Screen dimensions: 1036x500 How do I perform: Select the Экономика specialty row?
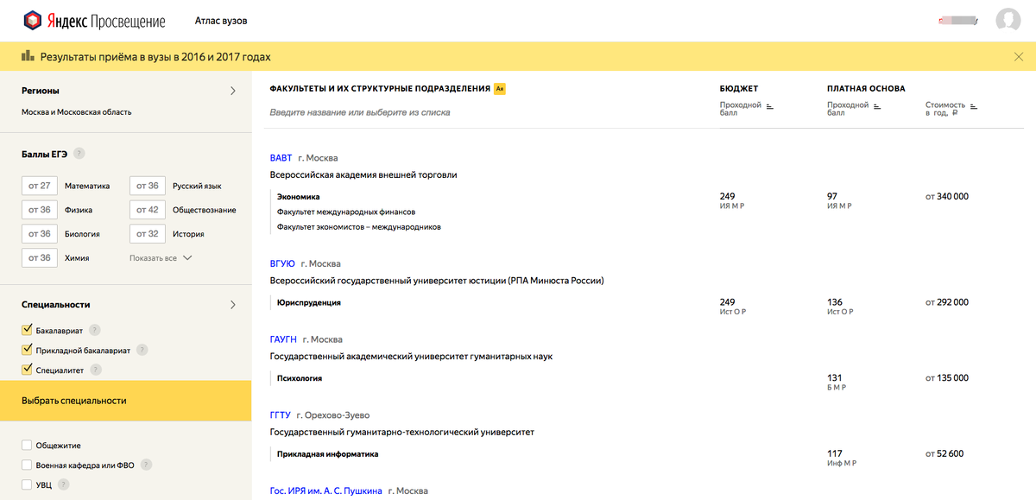pos(298,196)
